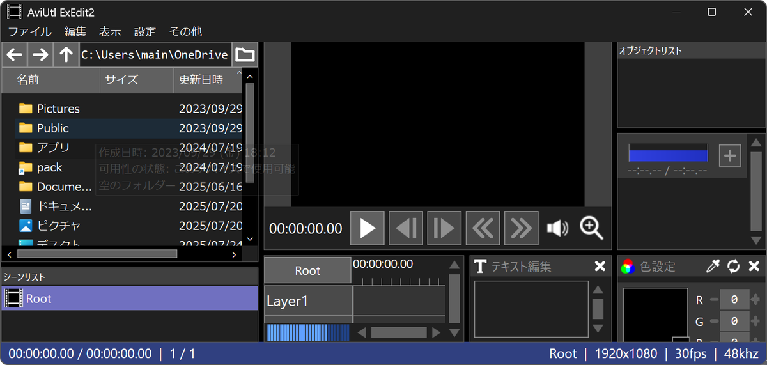Click the text editor scroll up arrow
The image size is (767, 365).
click(x=598, y=290)
